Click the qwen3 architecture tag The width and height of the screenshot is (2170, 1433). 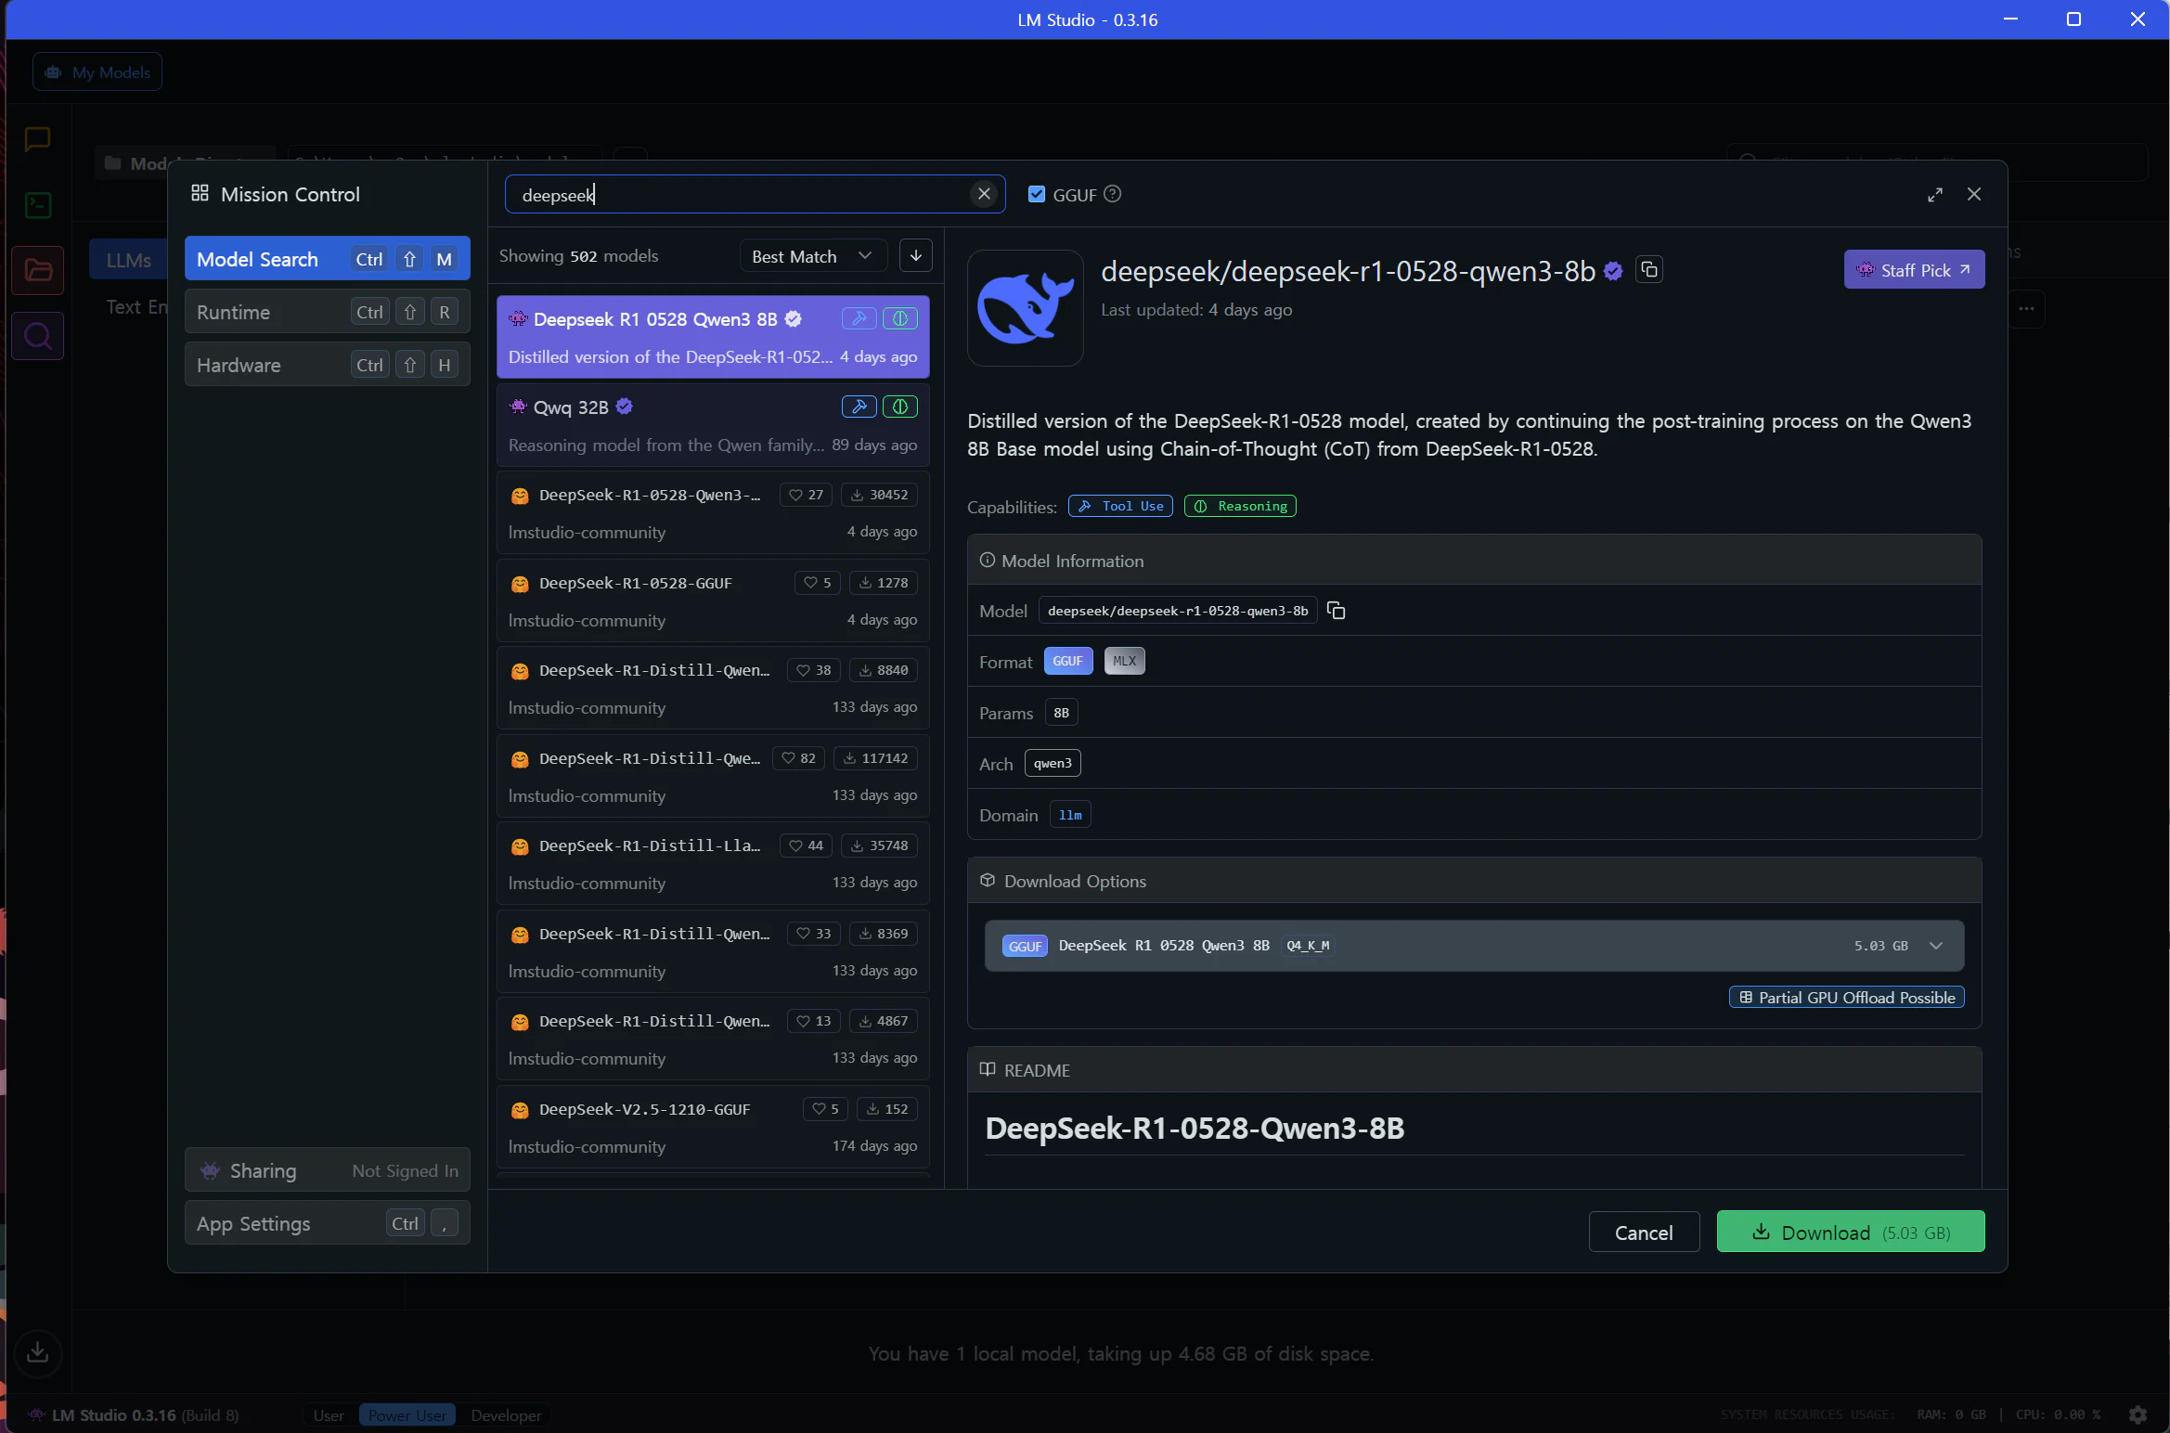tap(1053, 763)
